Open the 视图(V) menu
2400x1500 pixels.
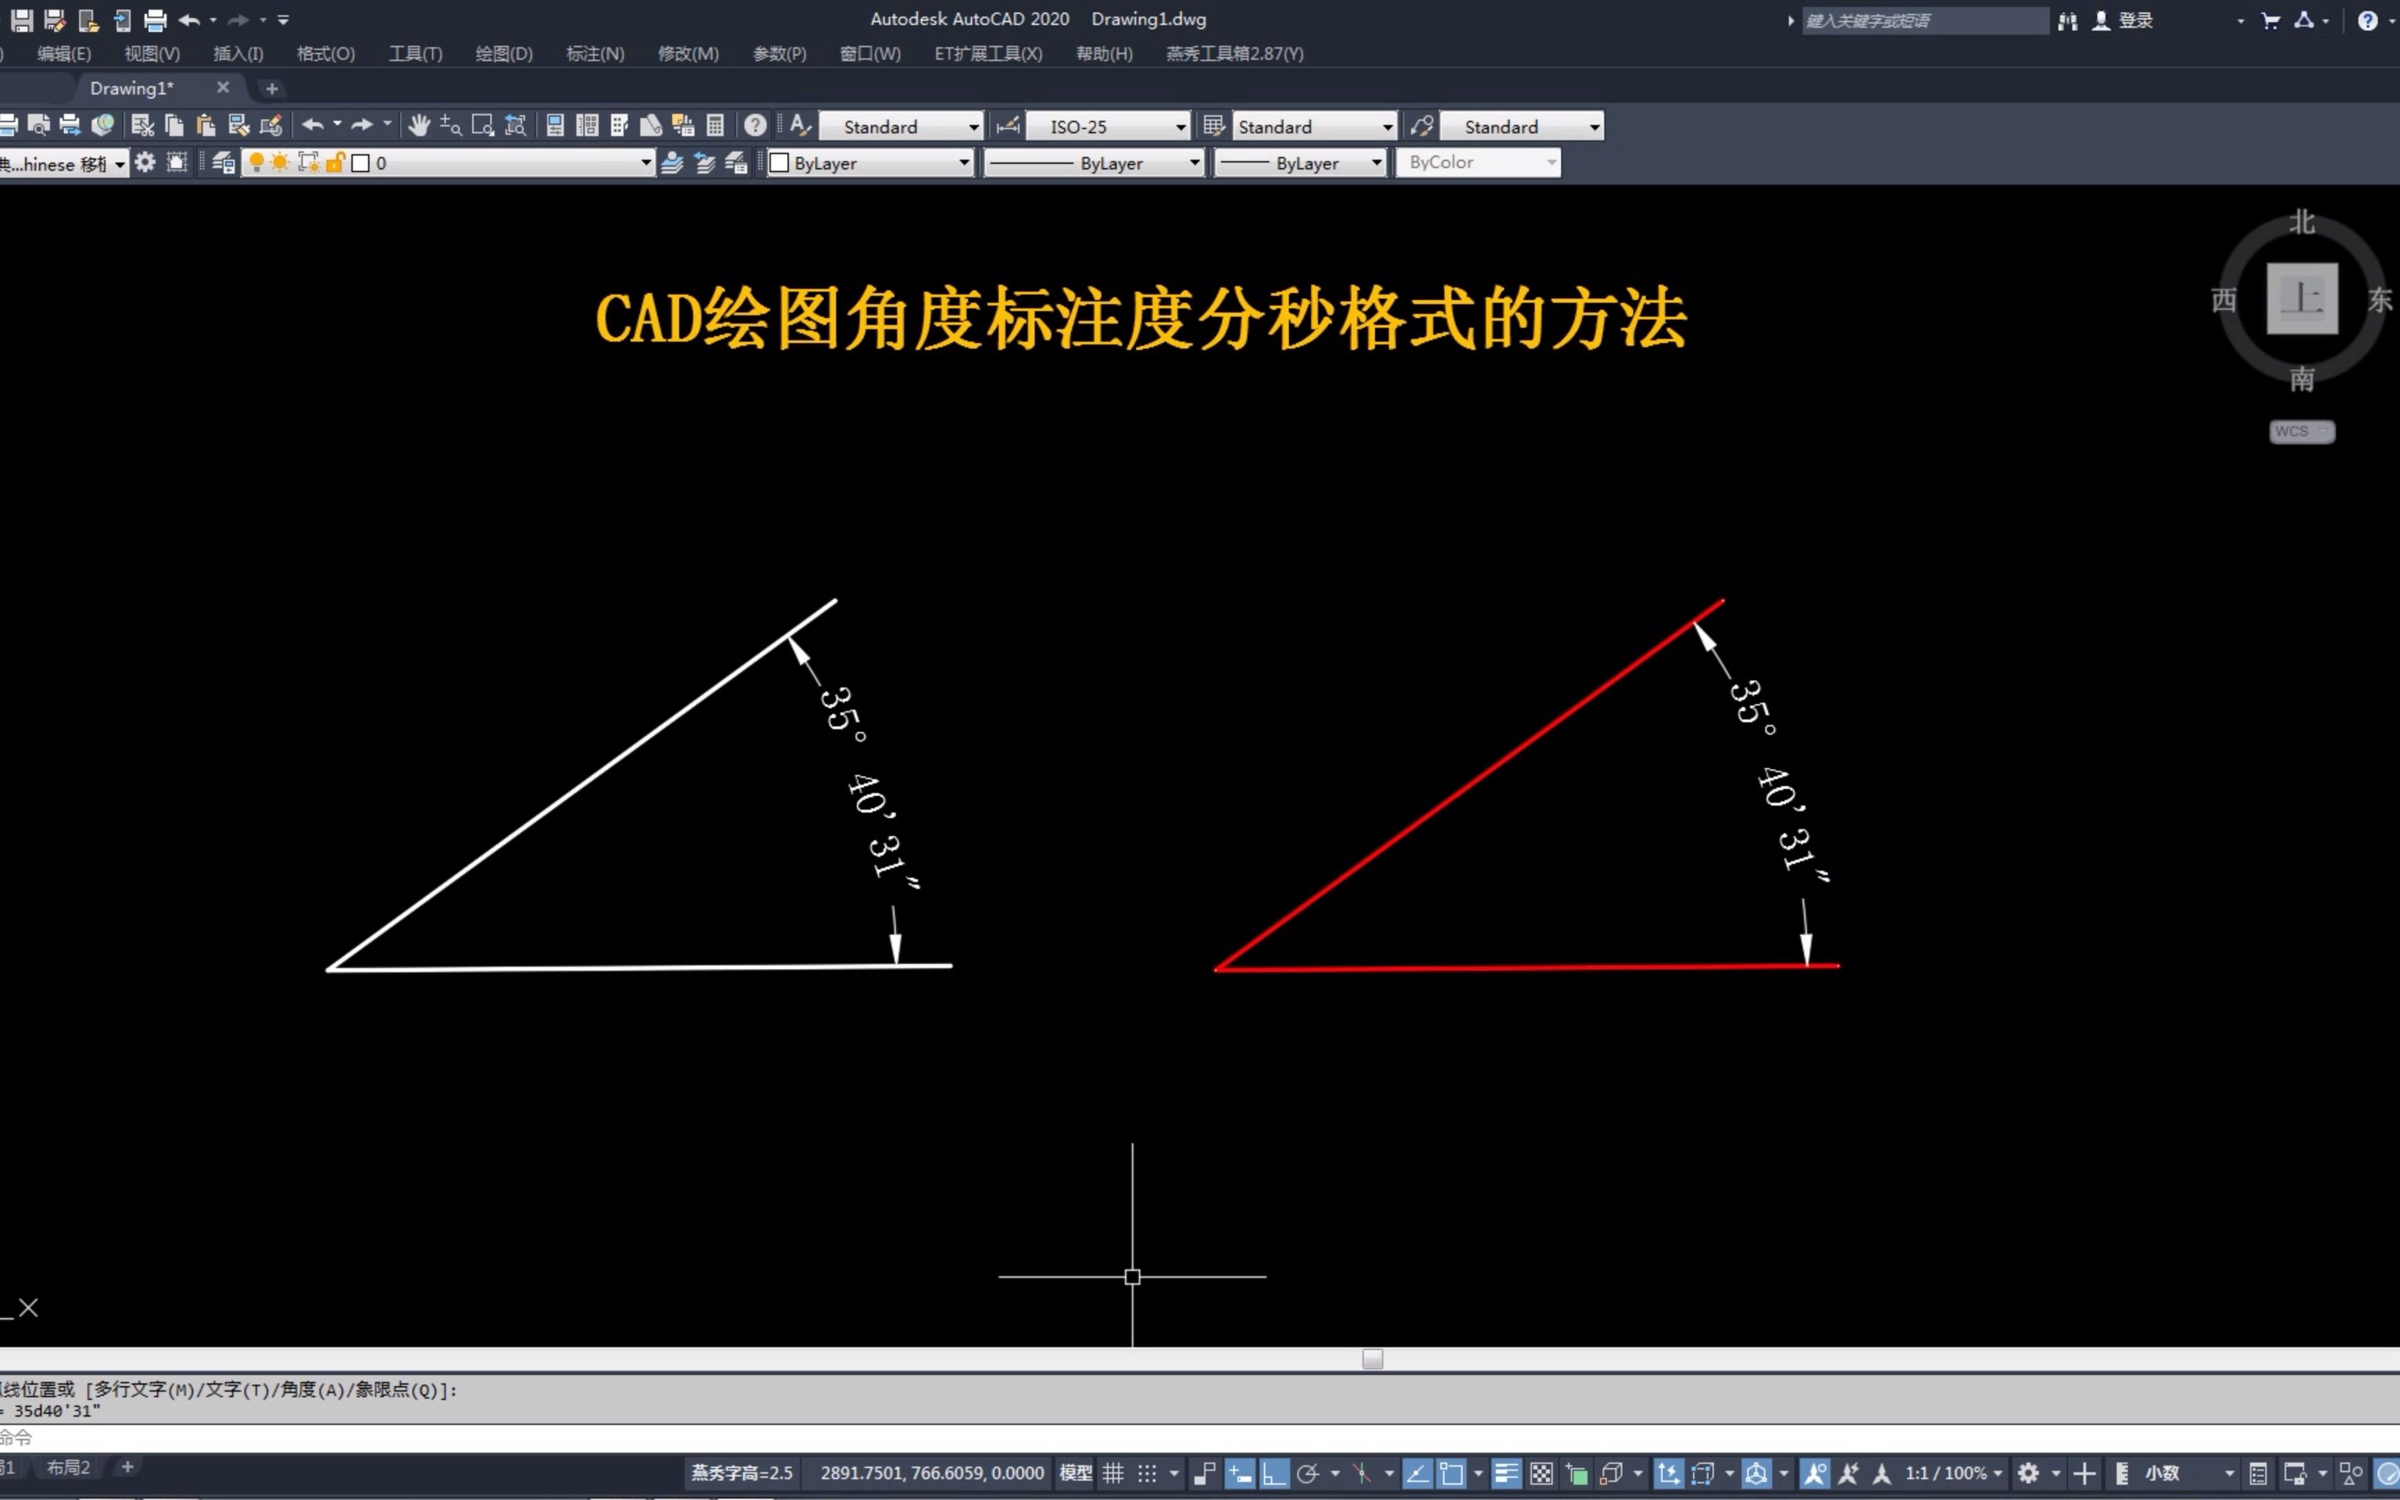pos(151,53)
